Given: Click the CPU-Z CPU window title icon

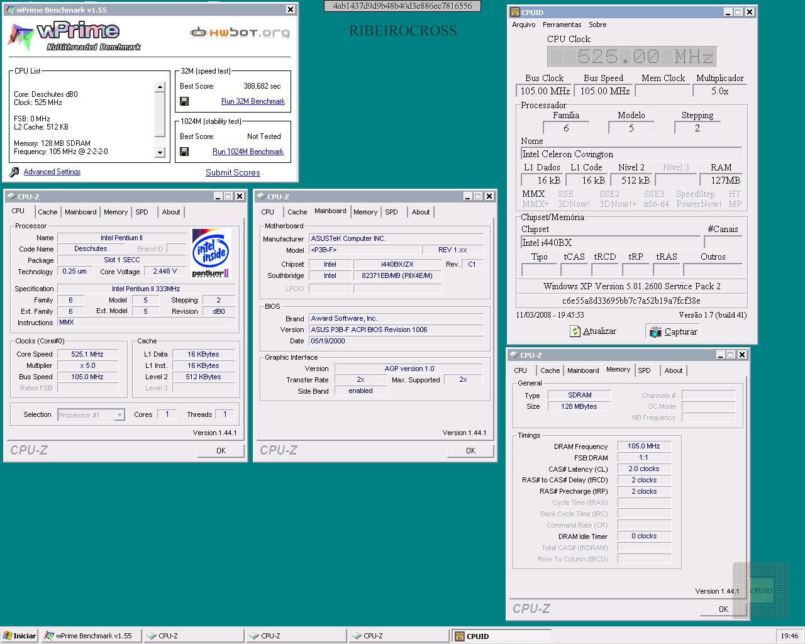Looking at the screenshot, I should click(x=11, y=196).
